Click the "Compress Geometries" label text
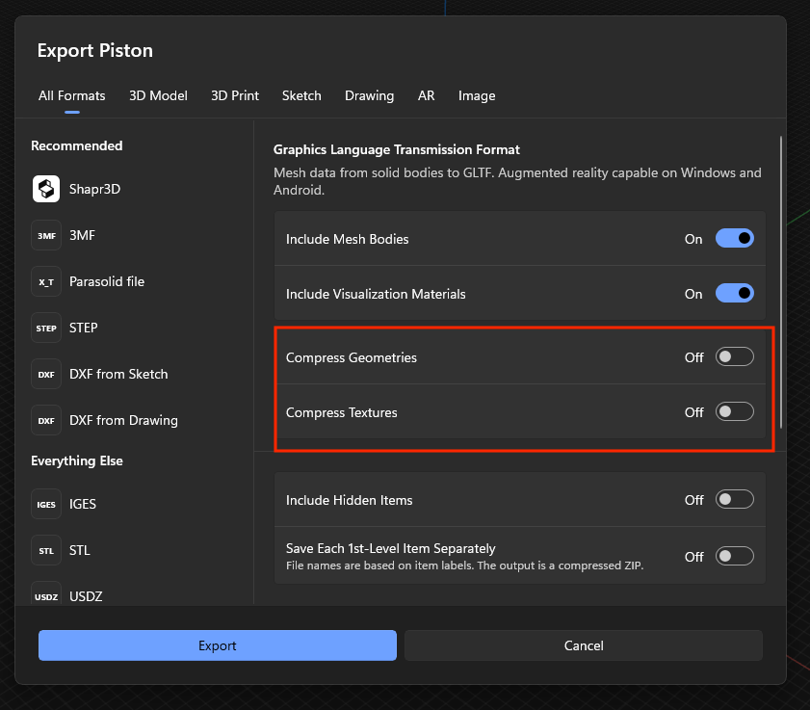The width and height of the screenshot is (810, 710). coord(352,357)
